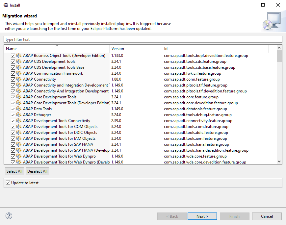The image size is (286, 225).
Task: Disable the Update to latest checkbox
Action: [8, 183]
